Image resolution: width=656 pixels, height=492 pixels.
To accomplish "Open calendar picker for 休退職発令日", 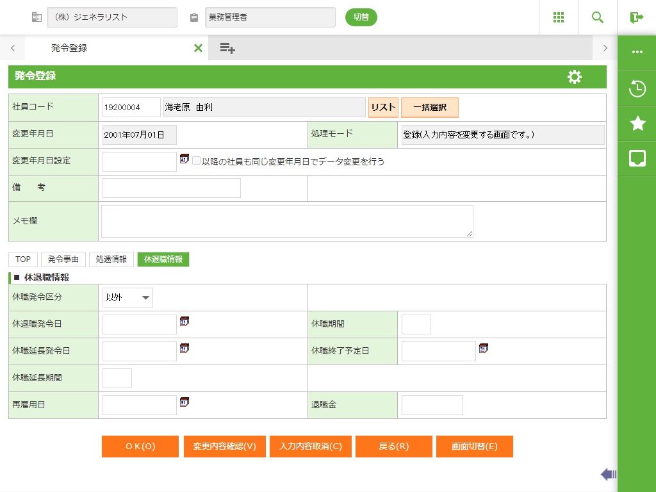I will (x=184, y=322).
